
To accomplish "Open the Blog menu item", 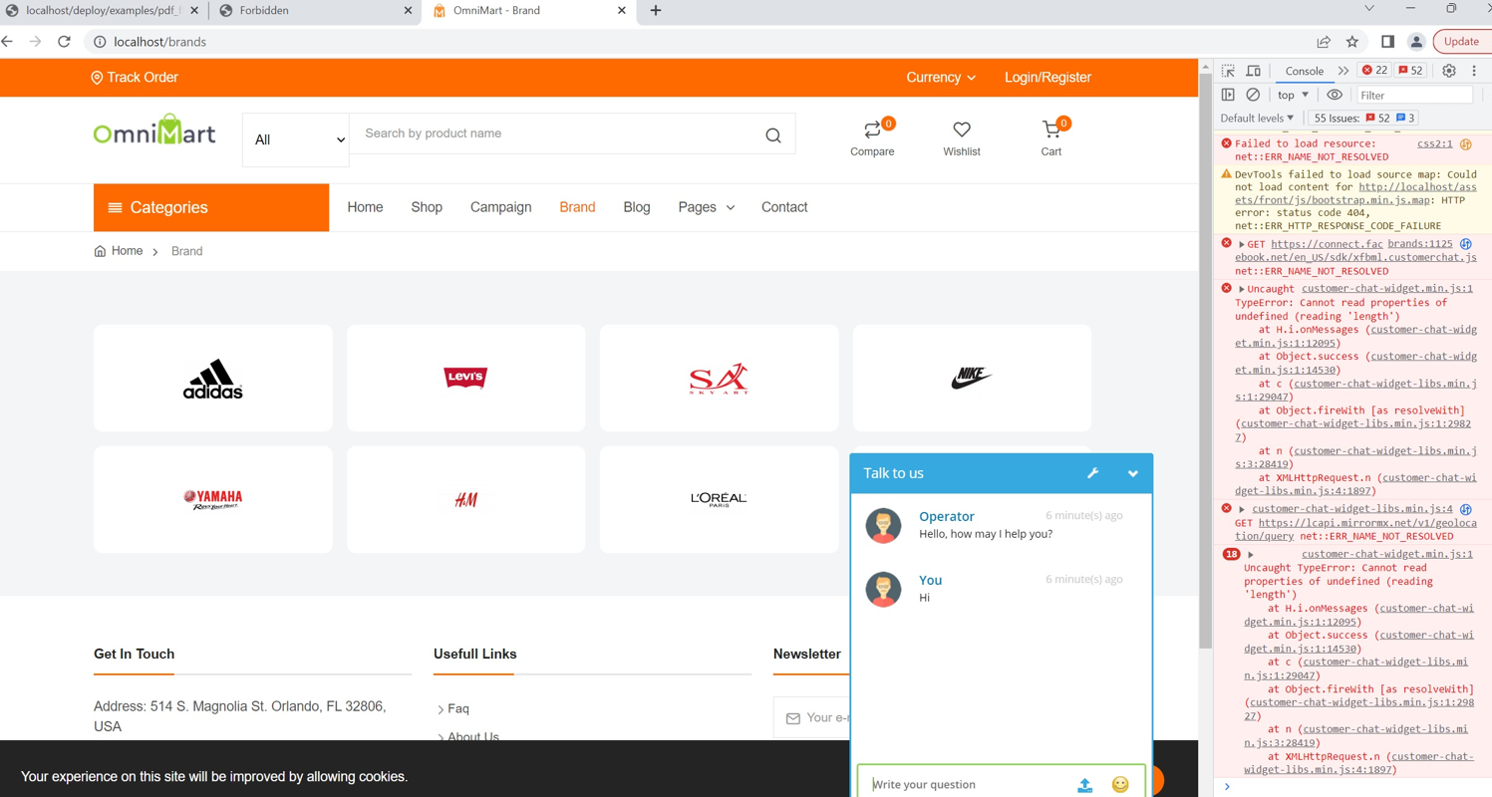I will (637, 207).
